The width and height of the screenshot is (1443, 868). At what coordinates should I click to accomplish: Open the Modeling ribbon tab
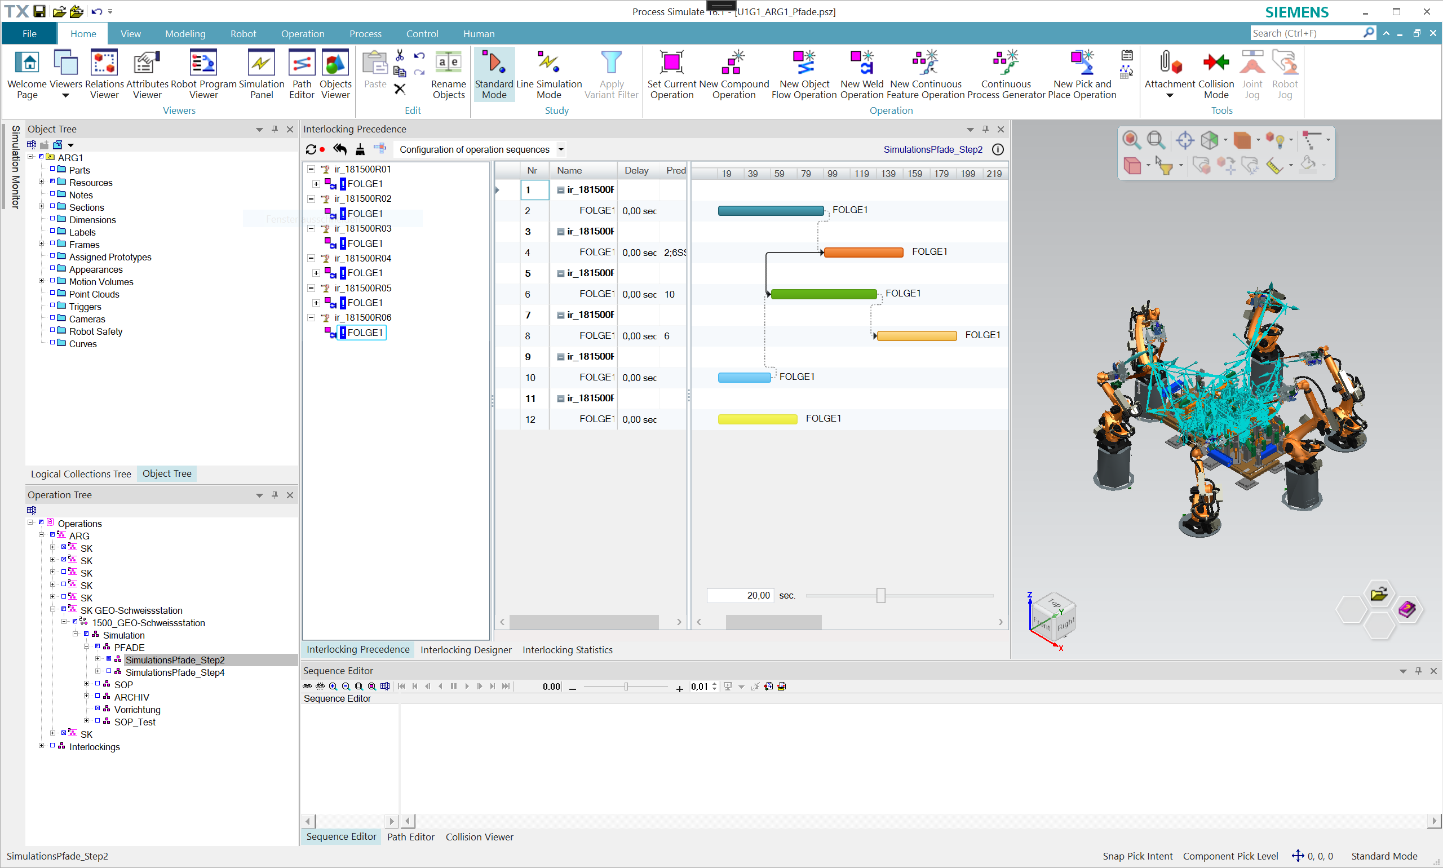point(185,34)
